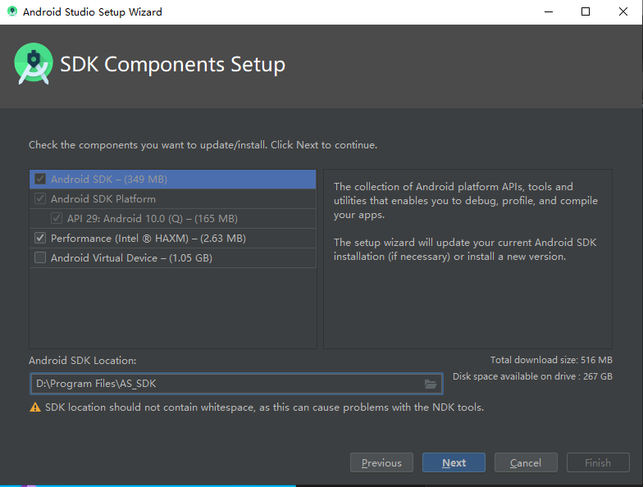
Task: Click the SDK Components Setup heading
Action: [172, 64]
